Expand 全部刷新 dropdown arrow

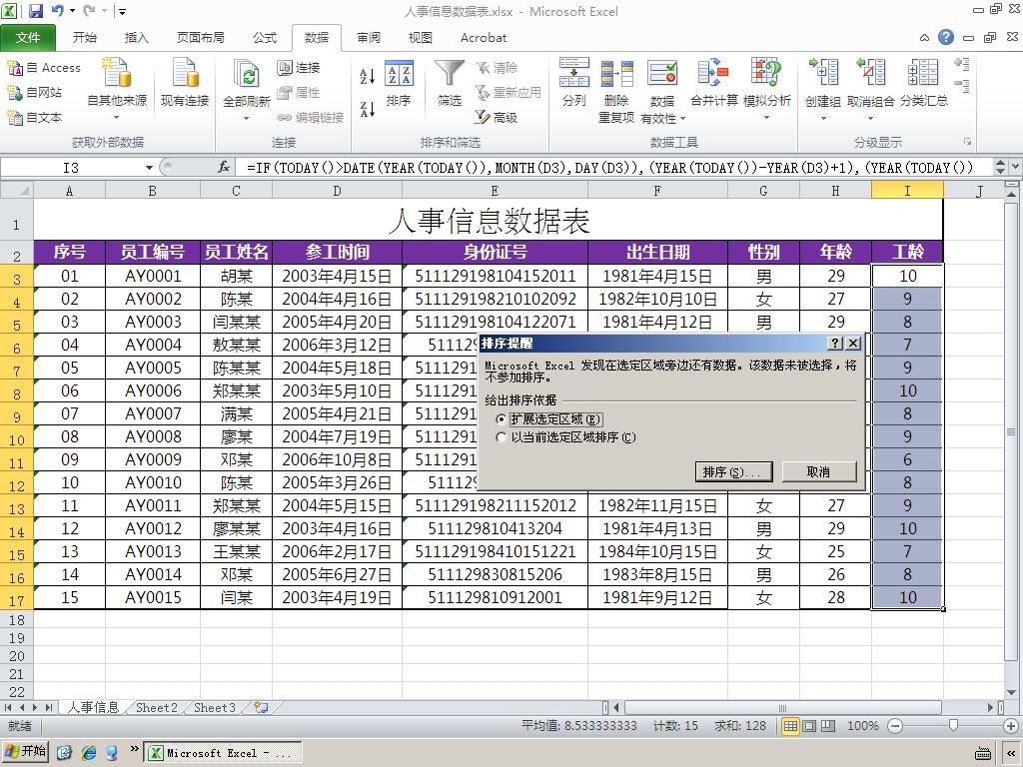(x=247, y=118)
